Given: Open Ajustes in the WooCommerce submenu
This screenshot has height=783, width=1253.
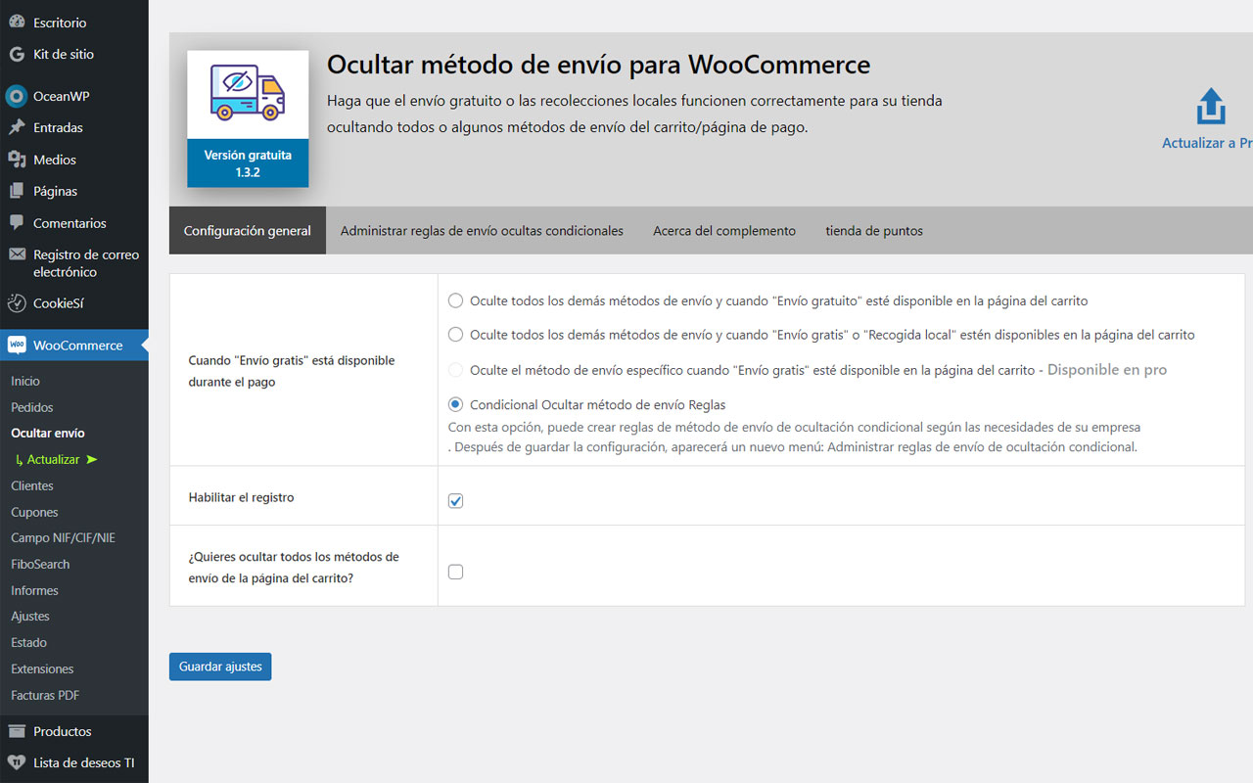Looking at the screenshot, I should click(x=30, y=616).
